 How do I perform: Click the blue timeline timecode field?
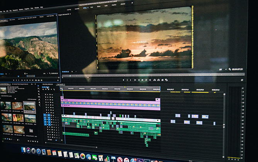point(46,87)
